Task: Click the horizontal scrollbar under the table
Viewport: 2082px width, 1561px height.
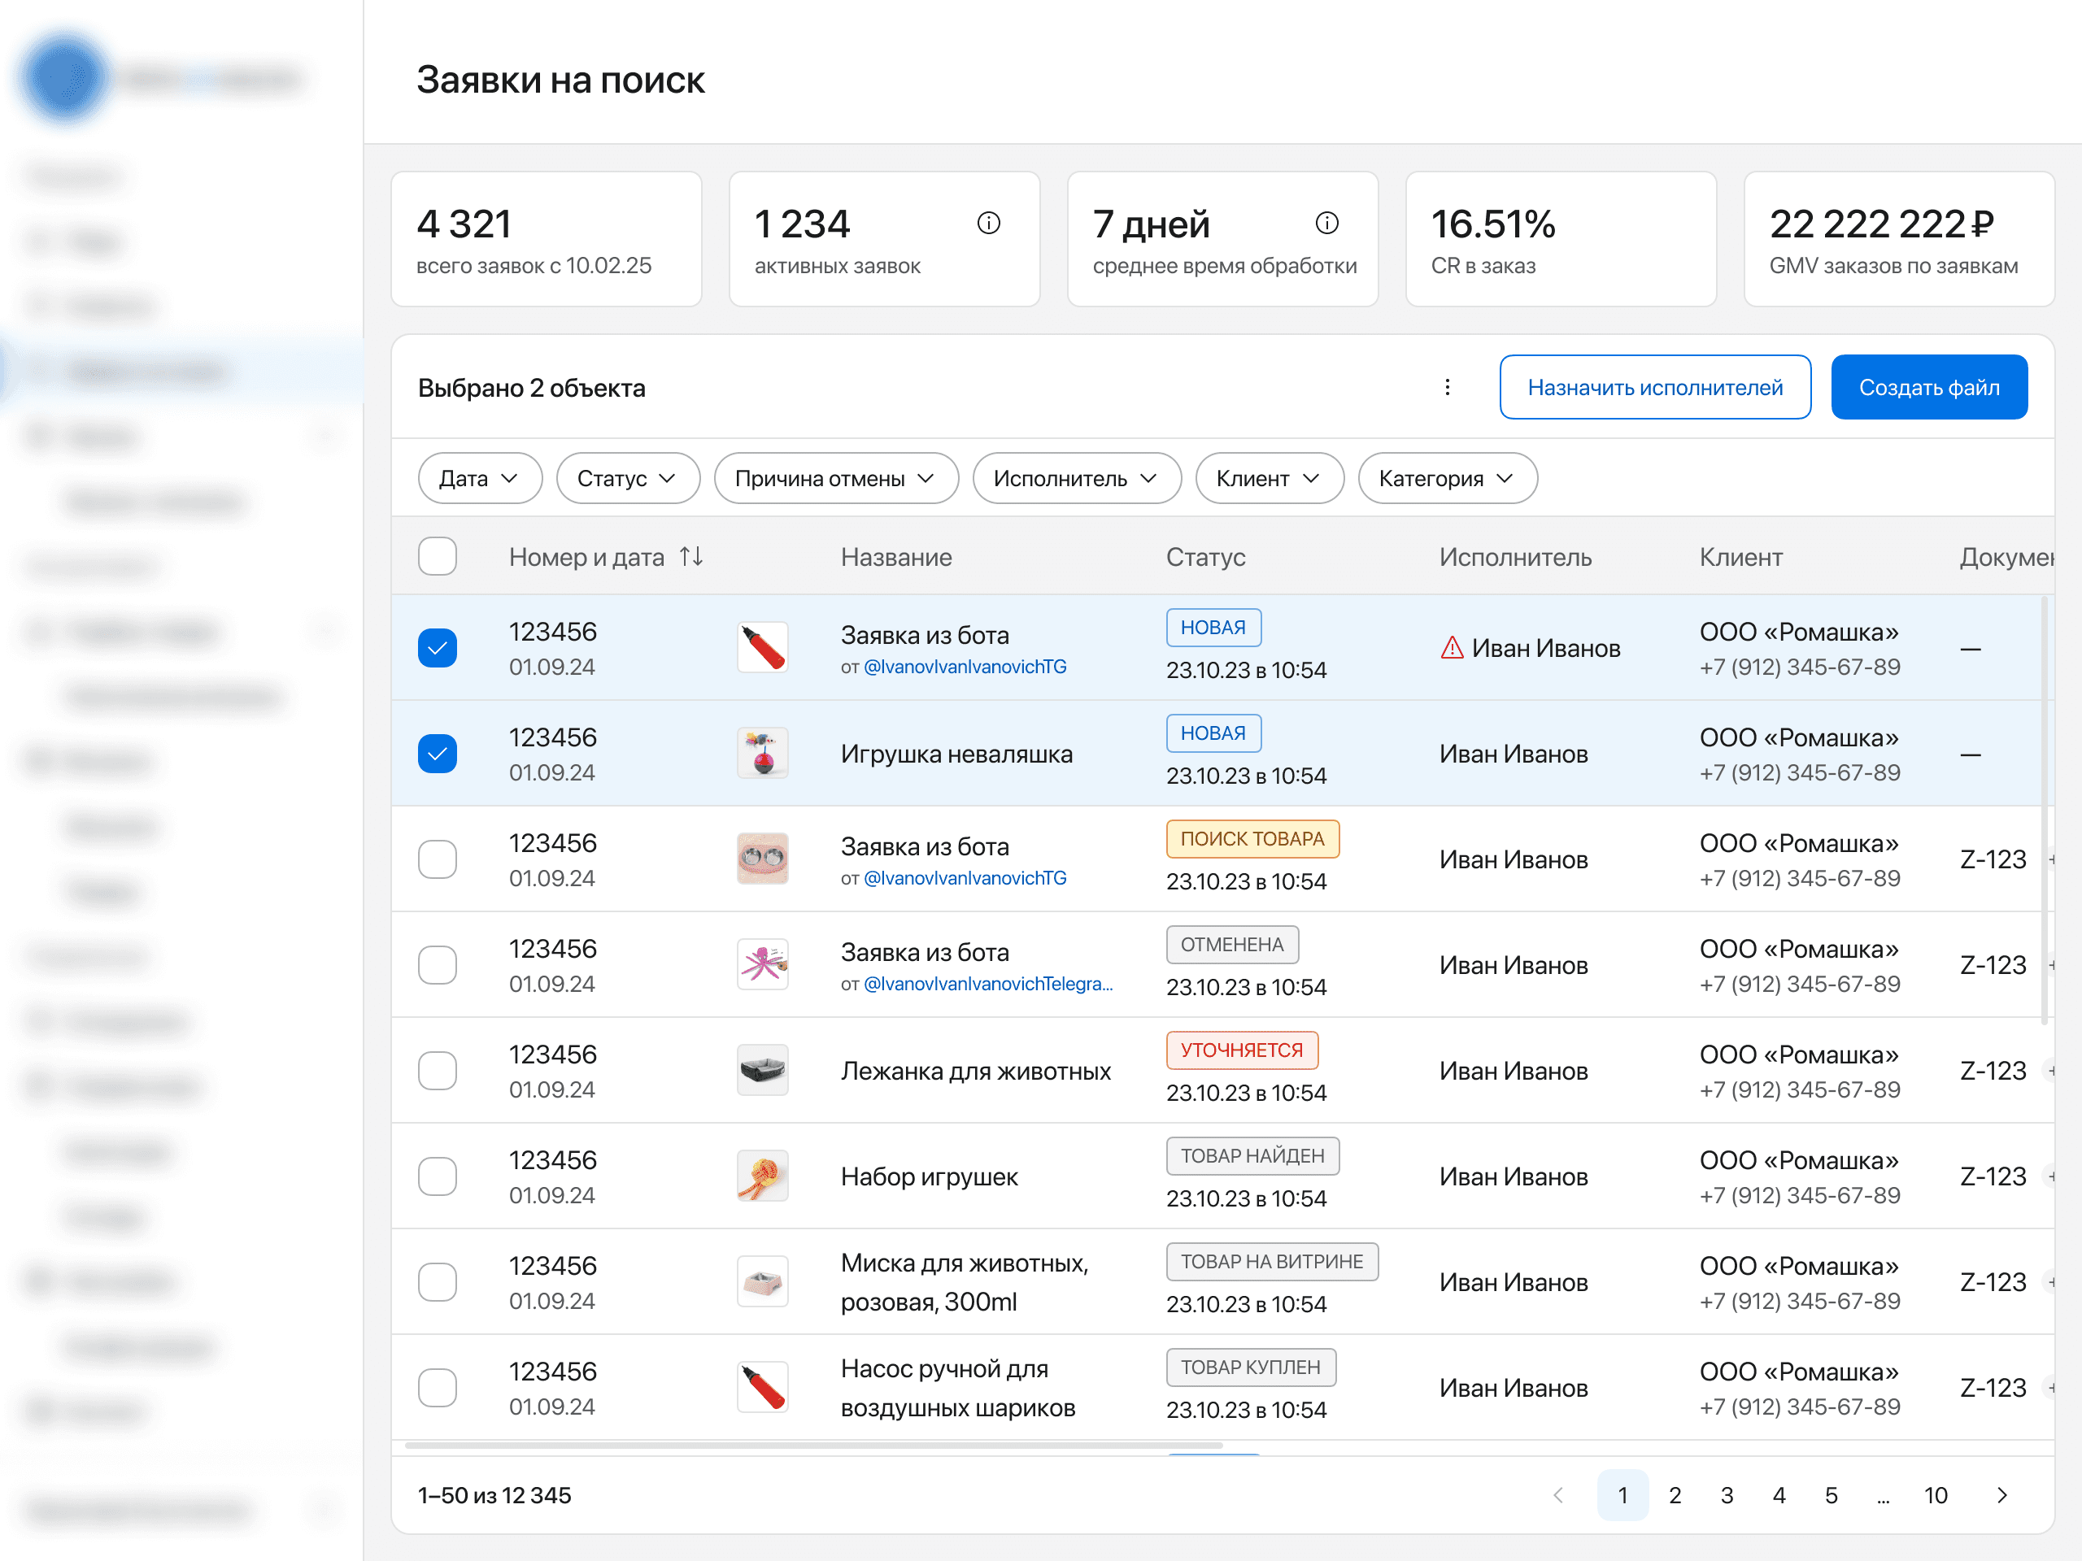Action: coord(813,1444)
